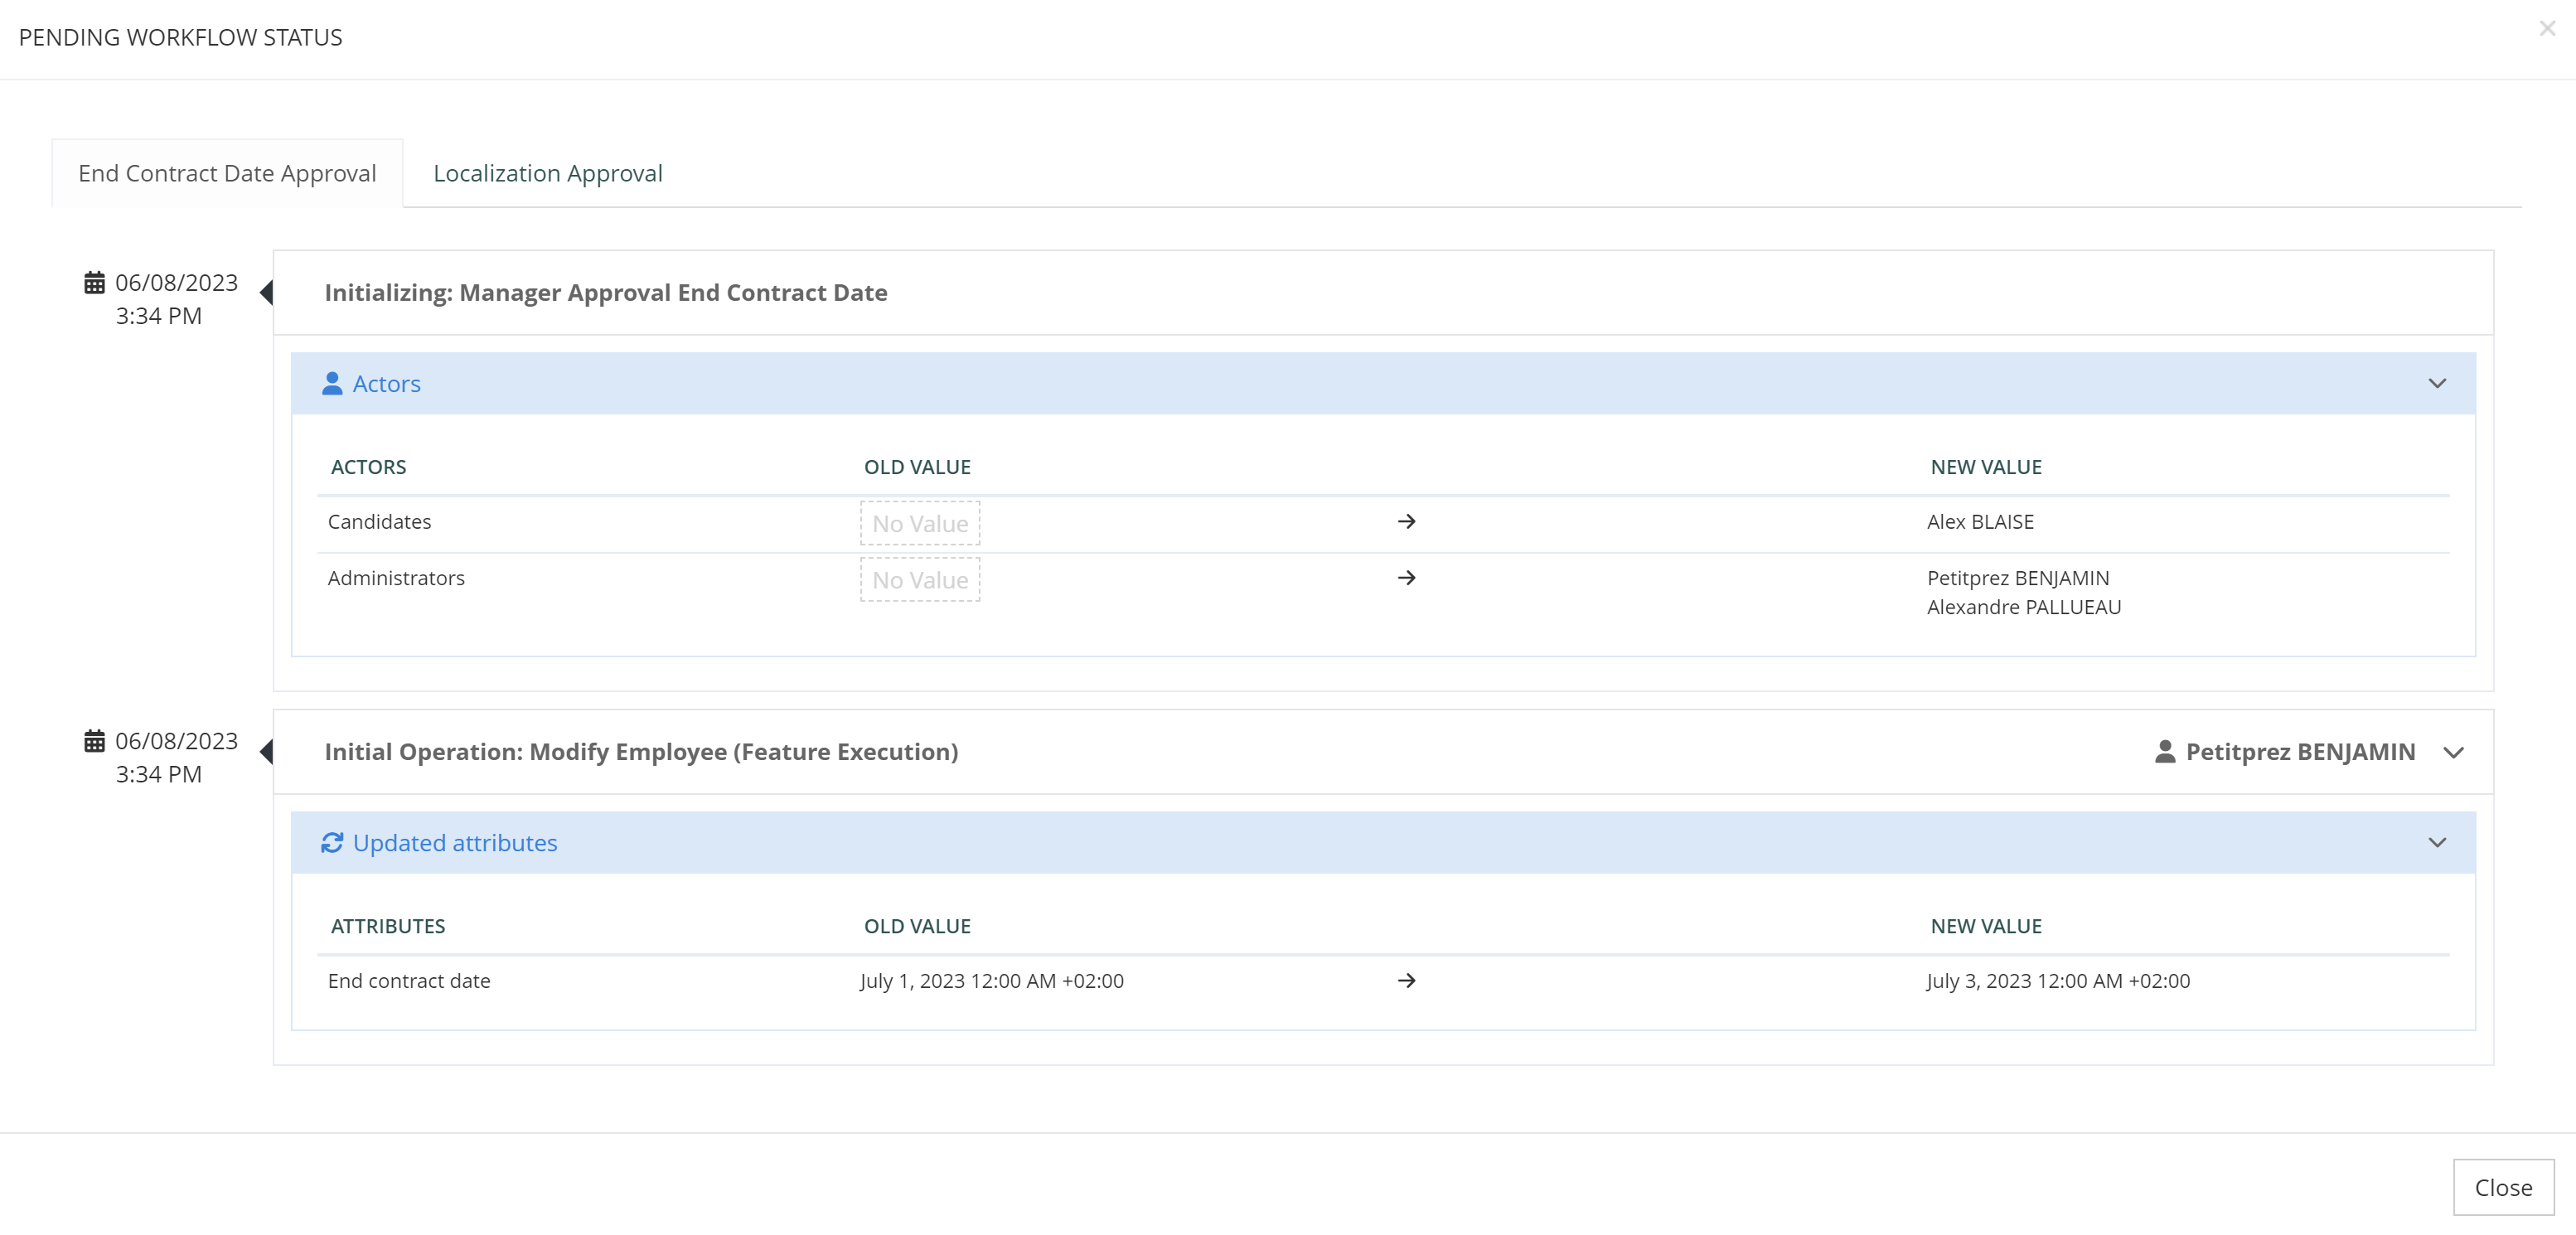This screenshot has height=1235, width=2576.
Task: Click user icon next to Petitprez BENJAMIN header
Action: 2165,752
